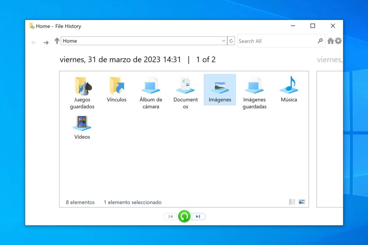This screenshot has height=245, width=368.
Task: Go to File History home icon
Action: [330, 41]
